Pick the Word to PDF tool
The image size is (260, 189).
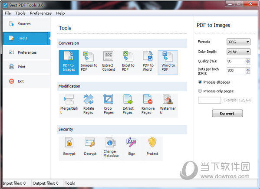(x=168, y=62)
